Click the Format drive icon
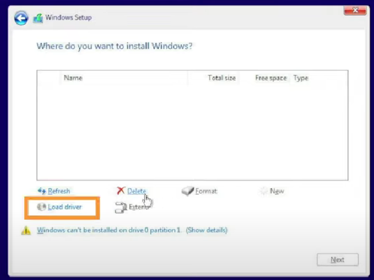 188,191
